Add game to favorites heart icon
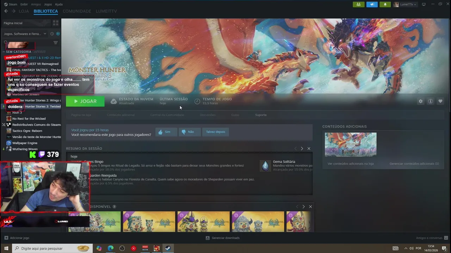 [440, 101]
